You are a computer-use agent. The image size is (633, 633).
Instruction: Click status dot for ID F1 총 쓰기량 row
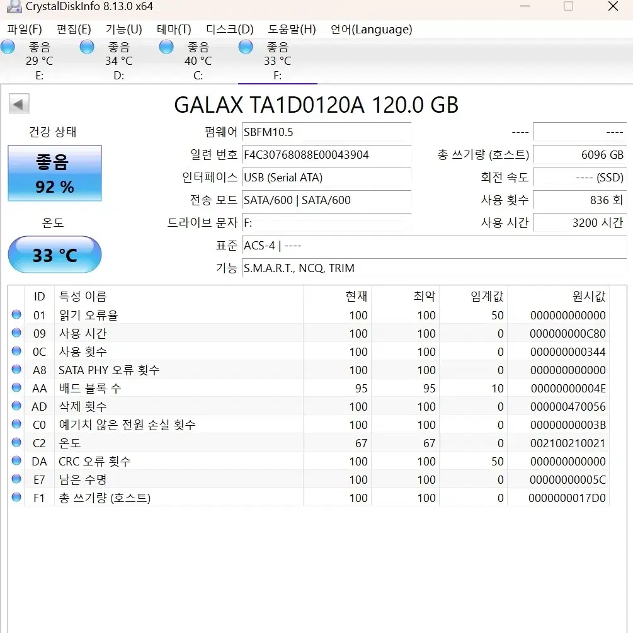click(x=16, y=497)
